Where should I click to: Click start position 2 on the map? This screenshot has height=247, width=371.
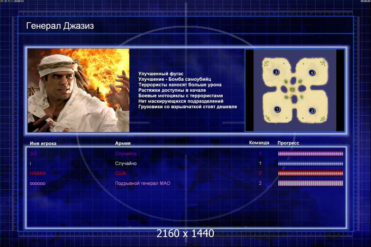[312, 110]
